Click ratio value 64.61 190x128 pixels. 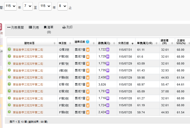[x=180, y=84]
